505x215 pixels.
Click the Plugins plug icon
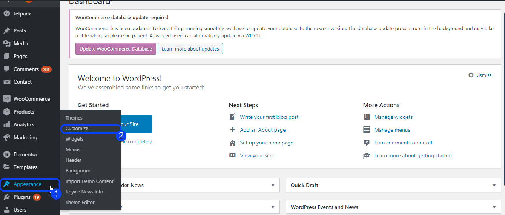click(6, 197)
